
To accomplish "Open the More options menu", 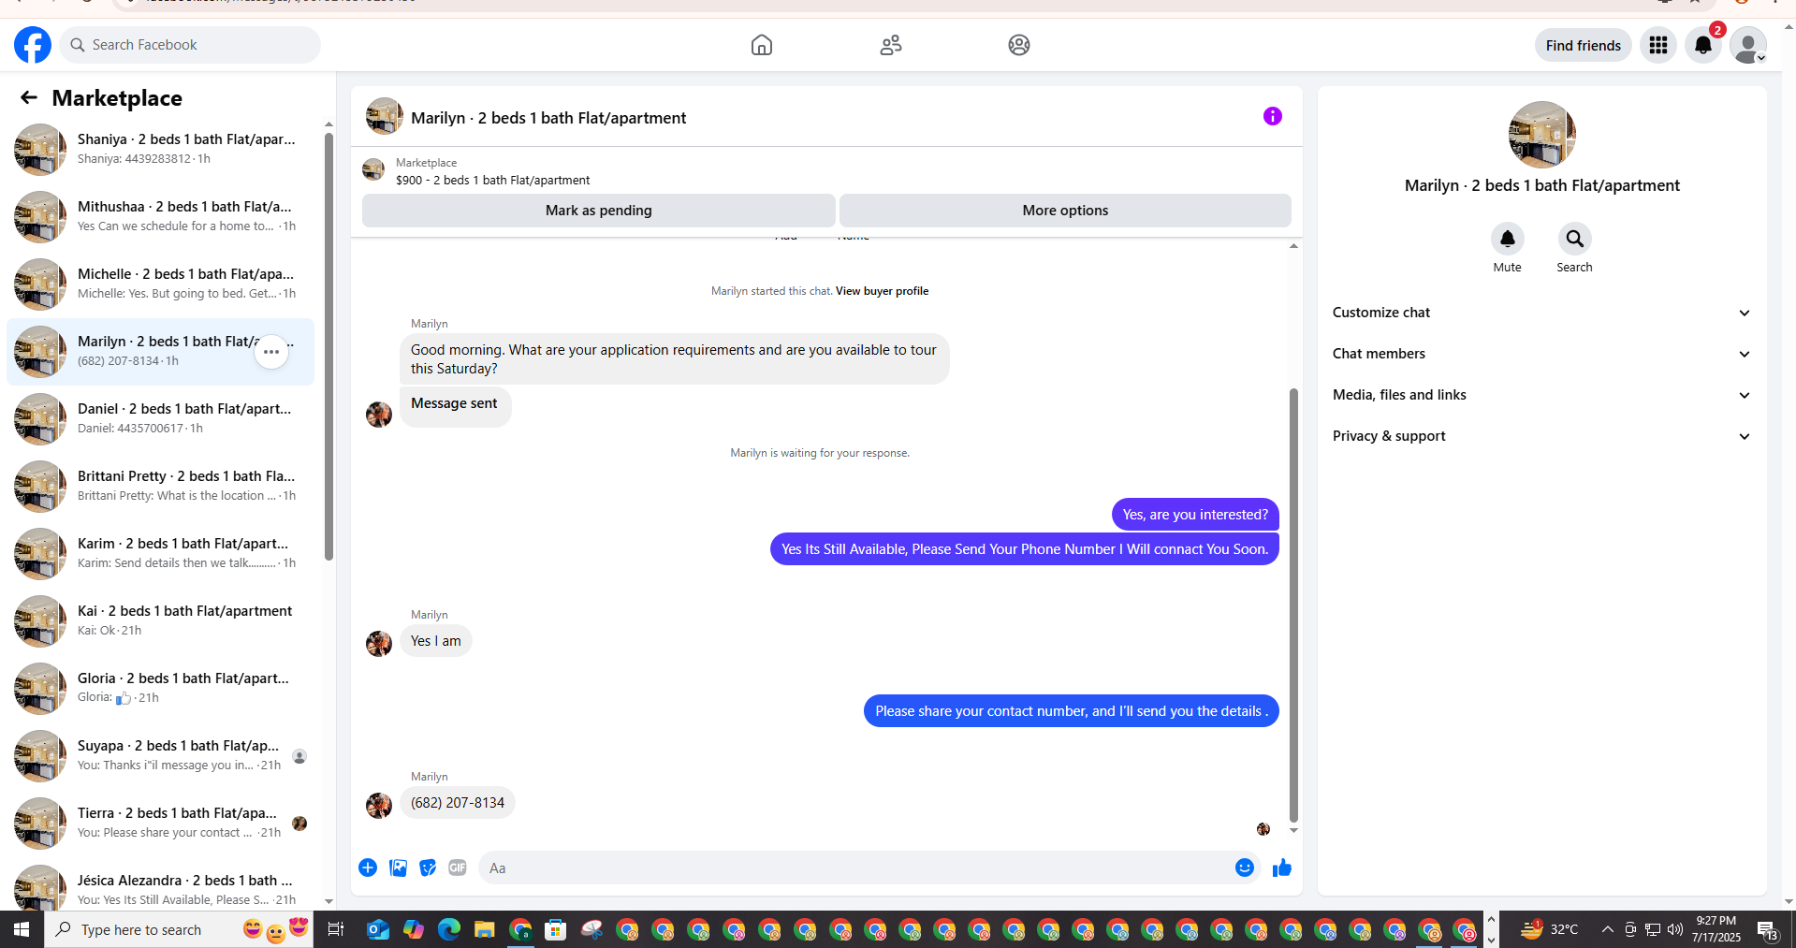I will 1065,211.
